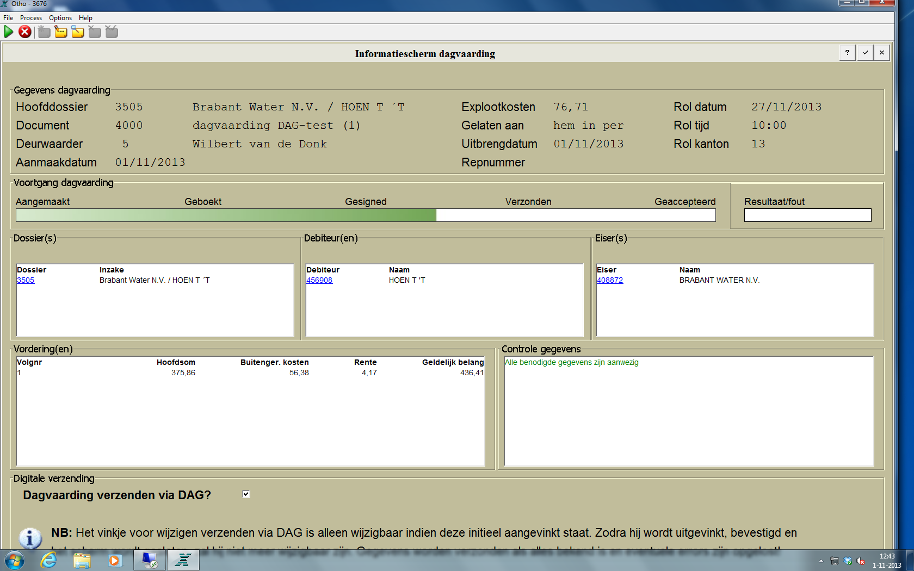Click the eiser name BRABANT WATER N.V.

[x=719, y=280]
